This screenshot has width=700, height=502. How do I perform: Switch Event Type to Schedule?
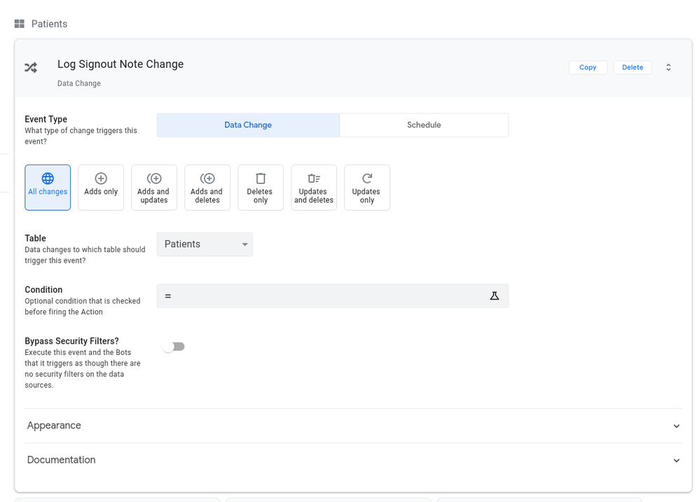(424, 125)
